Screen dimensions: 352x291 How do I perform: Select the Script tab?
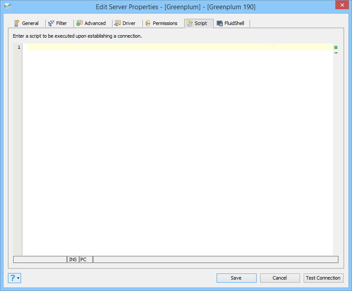coord(199,23)
